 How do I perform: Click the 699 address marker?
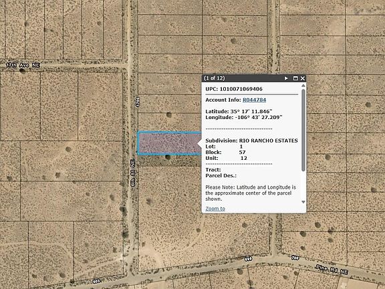click(248, 259)
